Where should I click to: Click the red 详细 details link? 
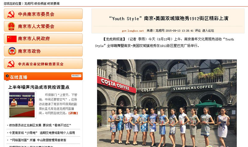tap(73, 113)
